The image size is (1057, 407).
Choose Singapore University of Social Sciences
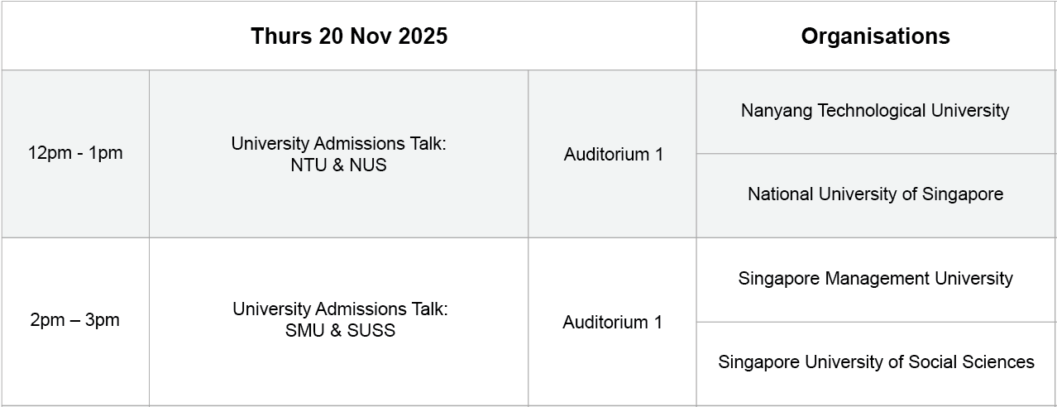(x=876, y=362)
